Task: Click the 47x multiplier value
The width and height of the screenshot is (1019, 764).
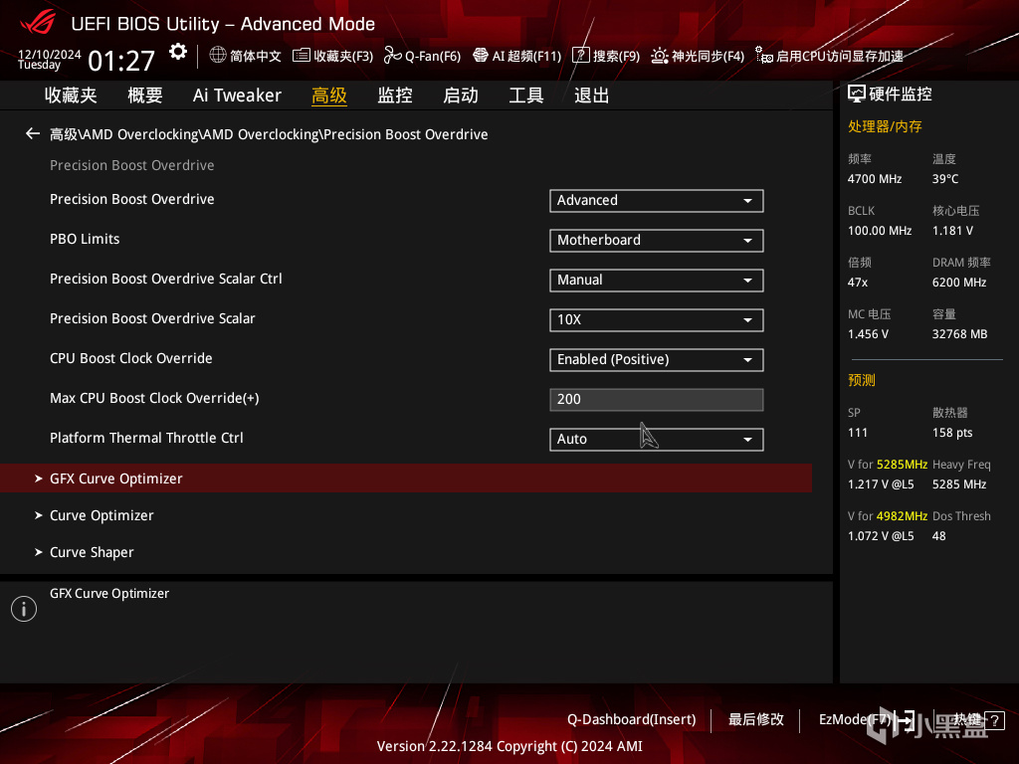Action: (858, 283)
